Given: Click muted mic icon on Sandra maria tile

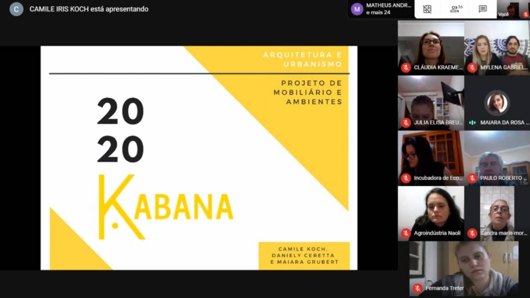Looking at the screenshot, I should (472, 233).
